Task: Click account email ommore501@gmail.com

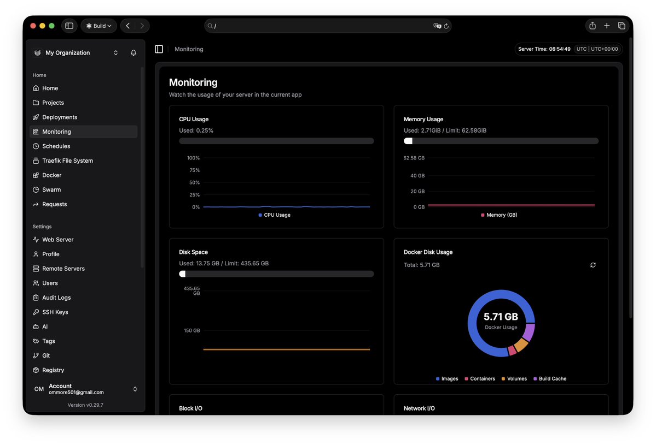Action: coord(76,393)
